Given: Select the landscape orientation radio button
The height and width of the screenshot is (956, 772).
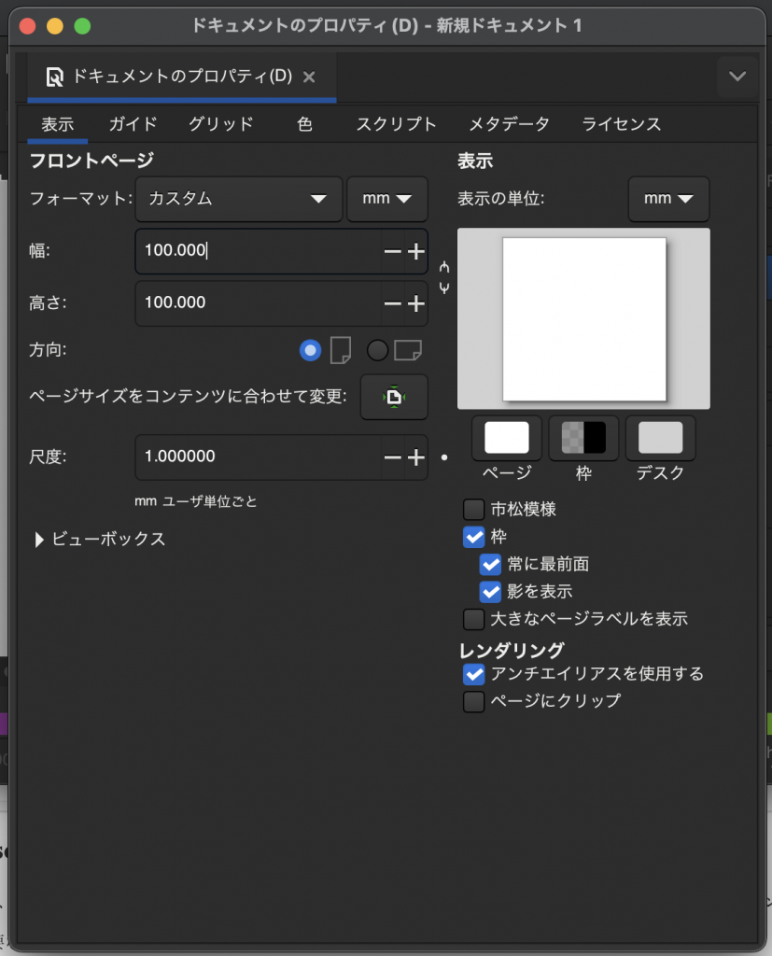Looking at the screenshot, I should [x=377, y=351].
